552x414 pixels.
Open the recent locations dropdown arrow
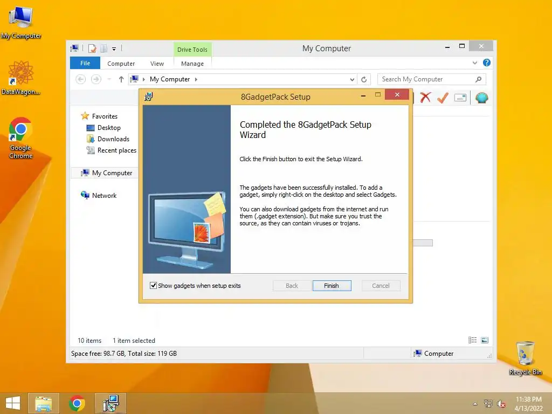[x=109, y=80]
